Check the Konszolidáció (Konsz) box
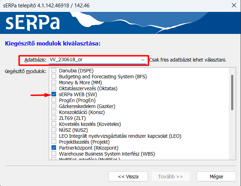Image resolution: width=241 pixels, height=186 pixels. [x=54, y=112]
